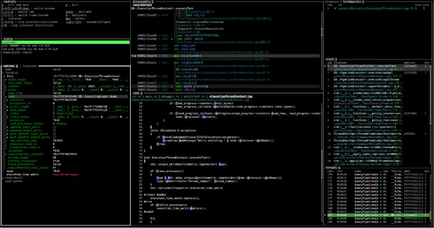
Task: Expand the condvar field
Action: tap(7, 86)
